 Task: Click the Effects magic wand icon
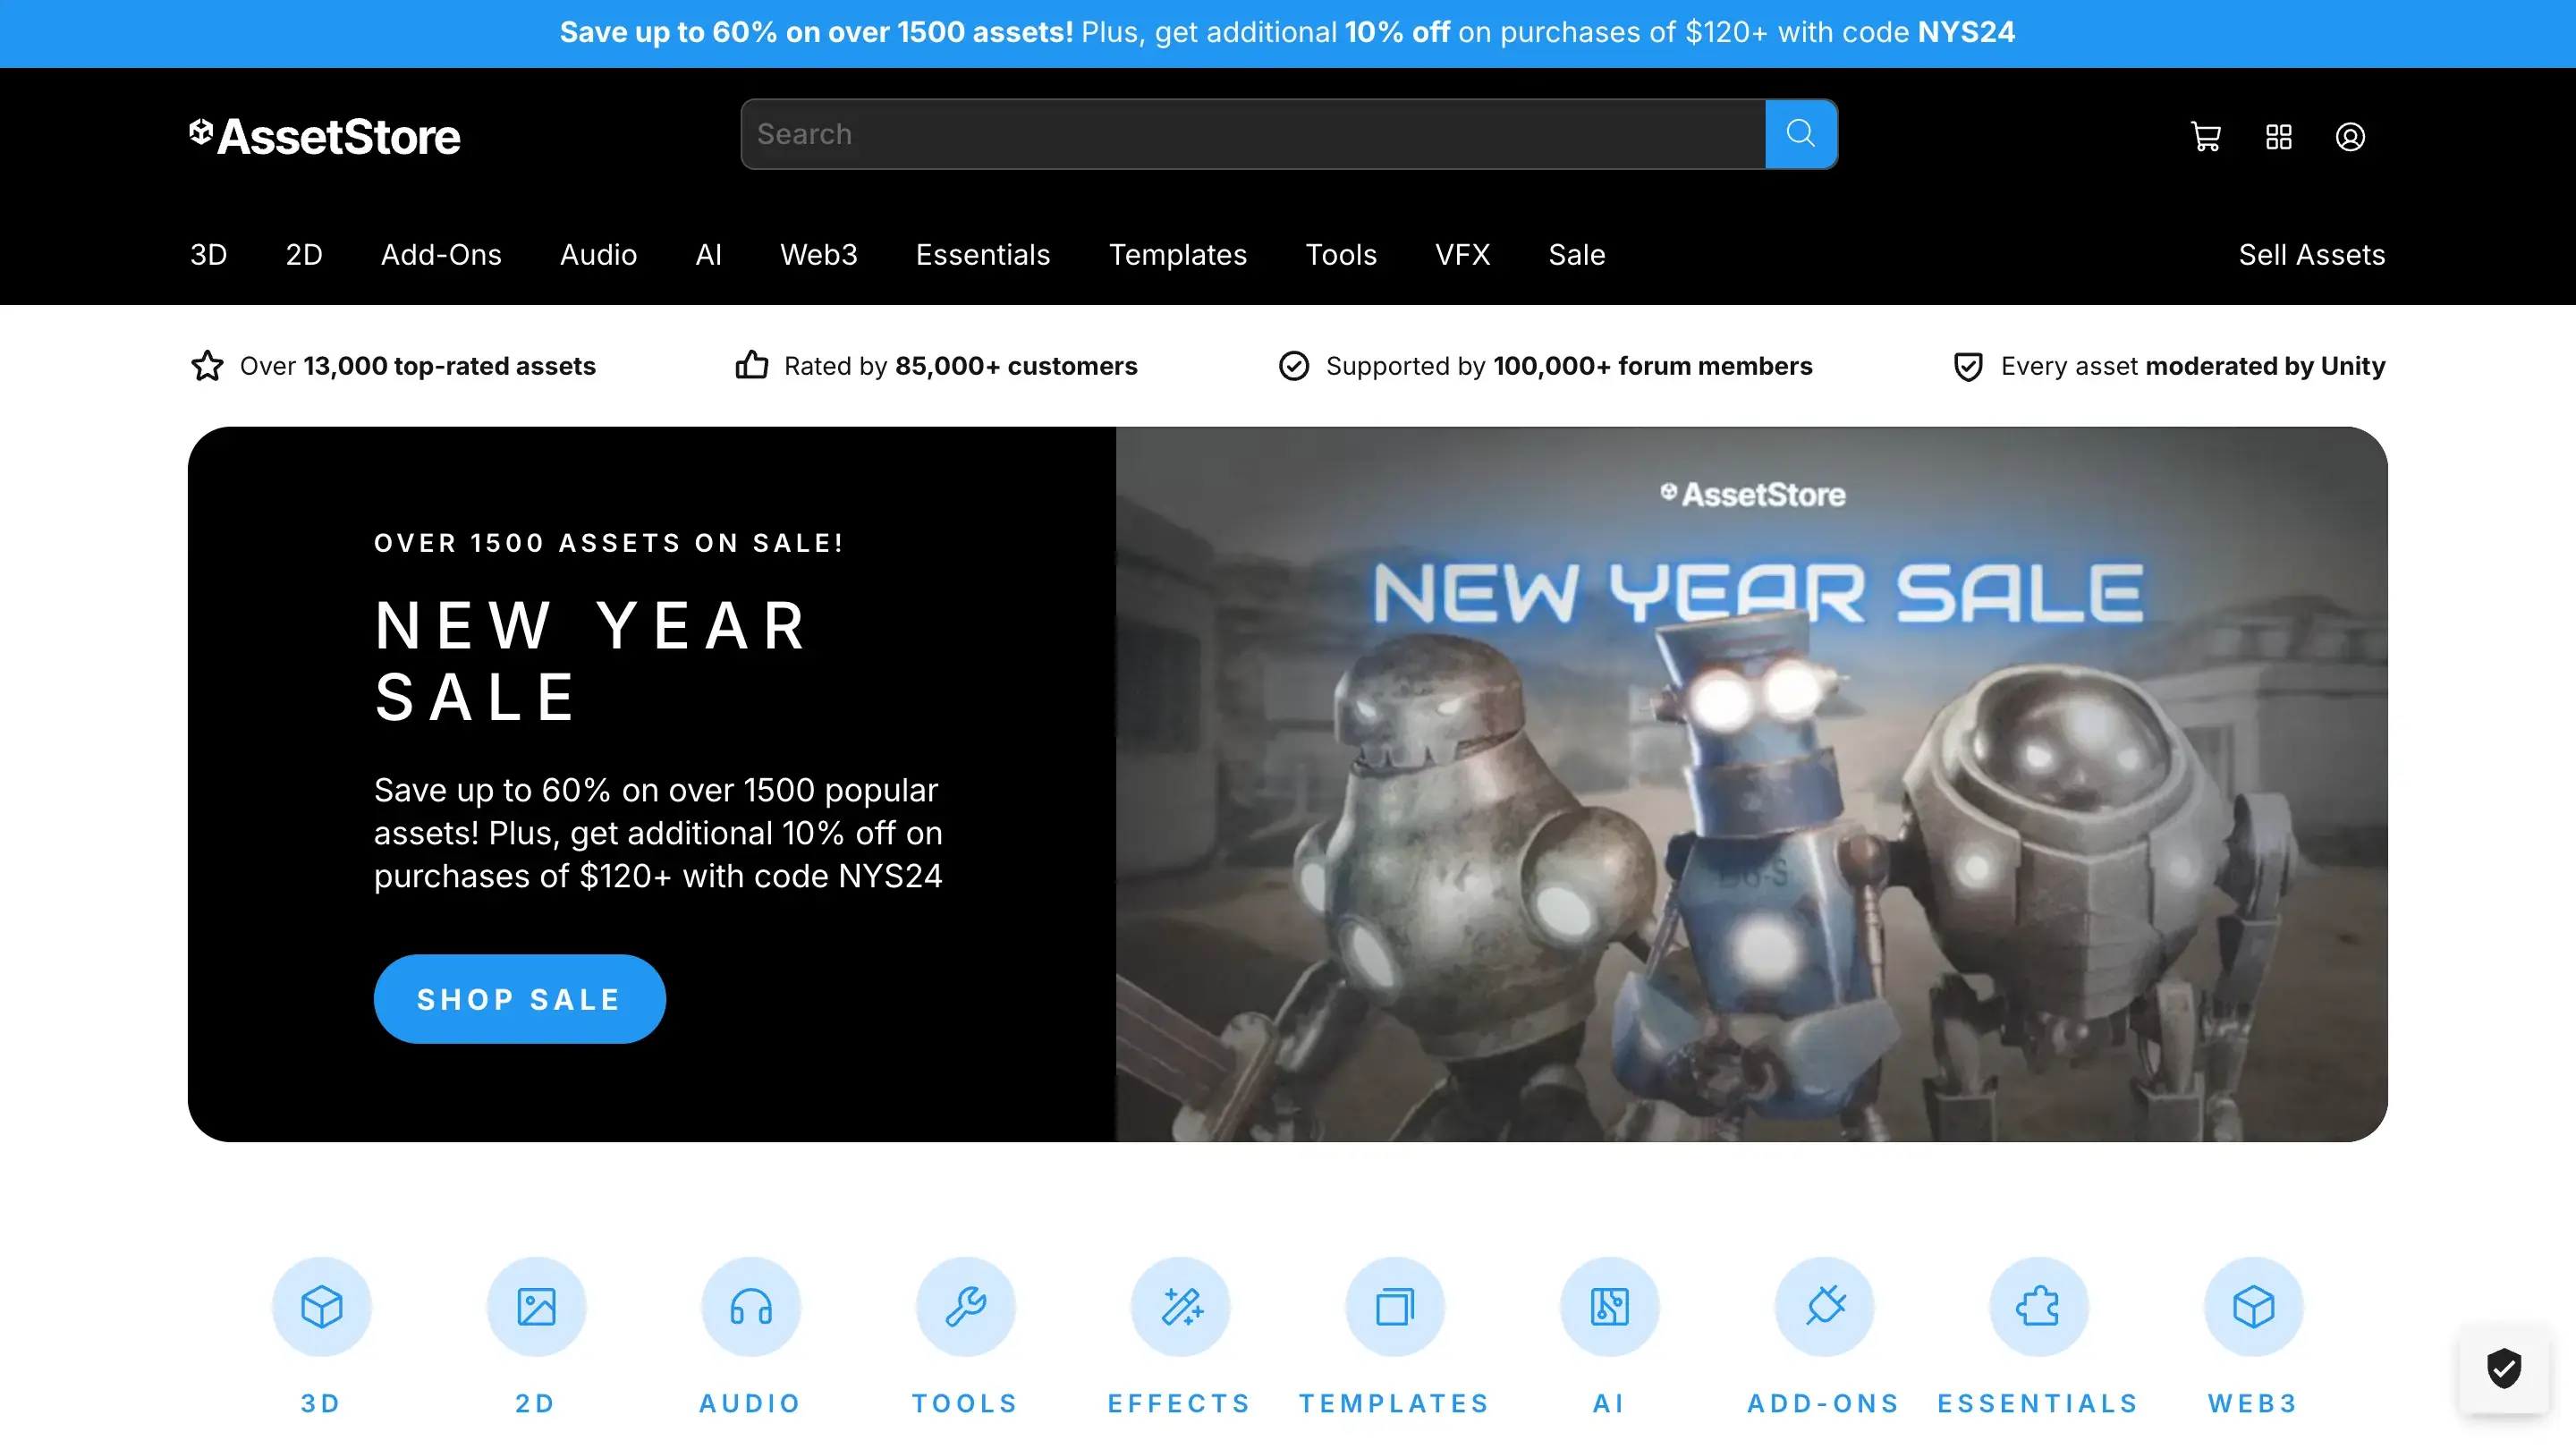point(1180,1306)
